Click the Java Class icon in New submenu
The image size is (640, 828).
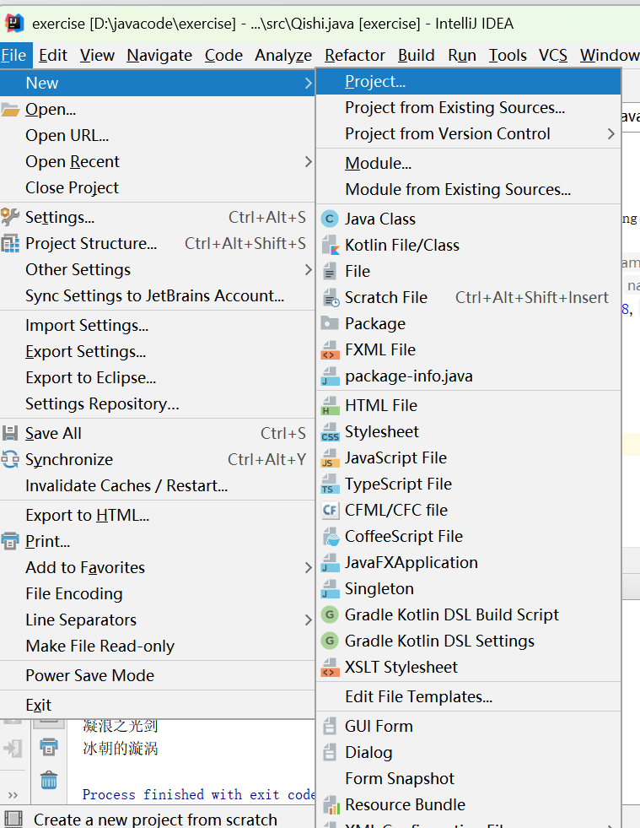coord(330,219)
